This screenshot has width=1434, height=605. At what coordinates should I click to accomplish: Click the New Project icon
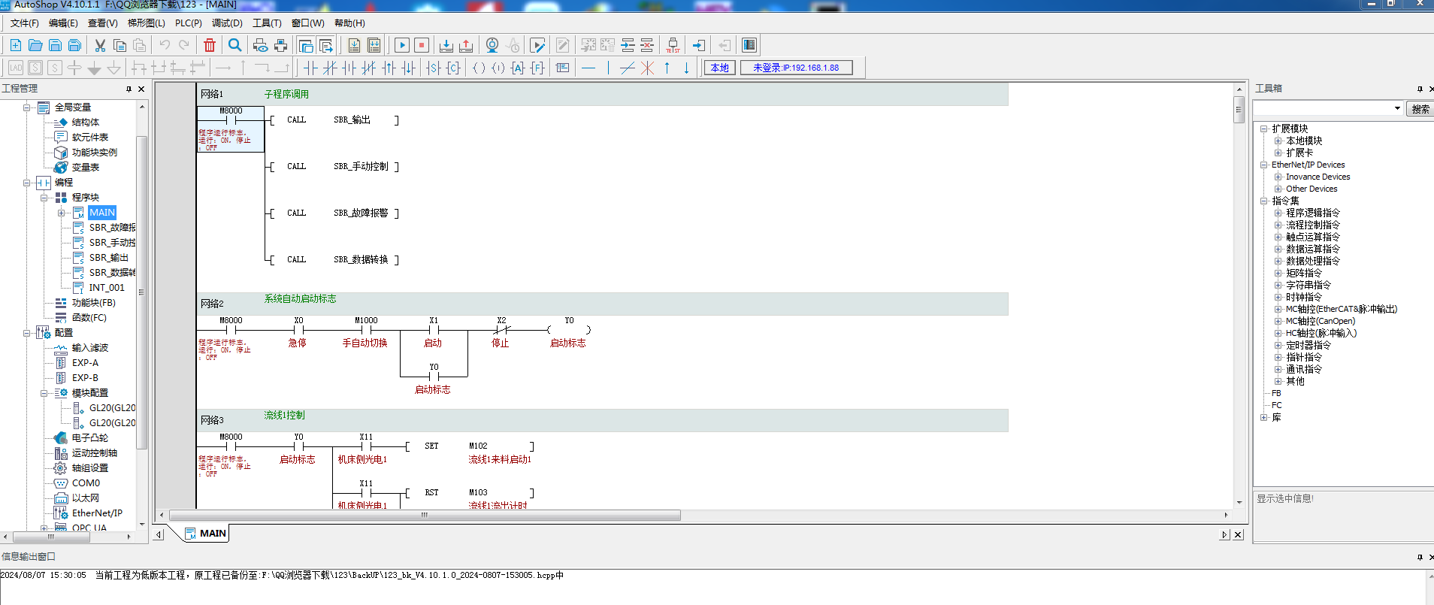click(15, 45)
